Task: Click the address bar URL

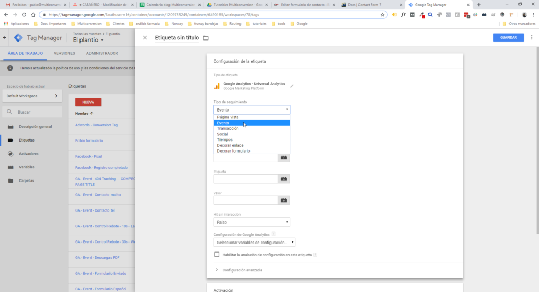Action: pos(154,15)
